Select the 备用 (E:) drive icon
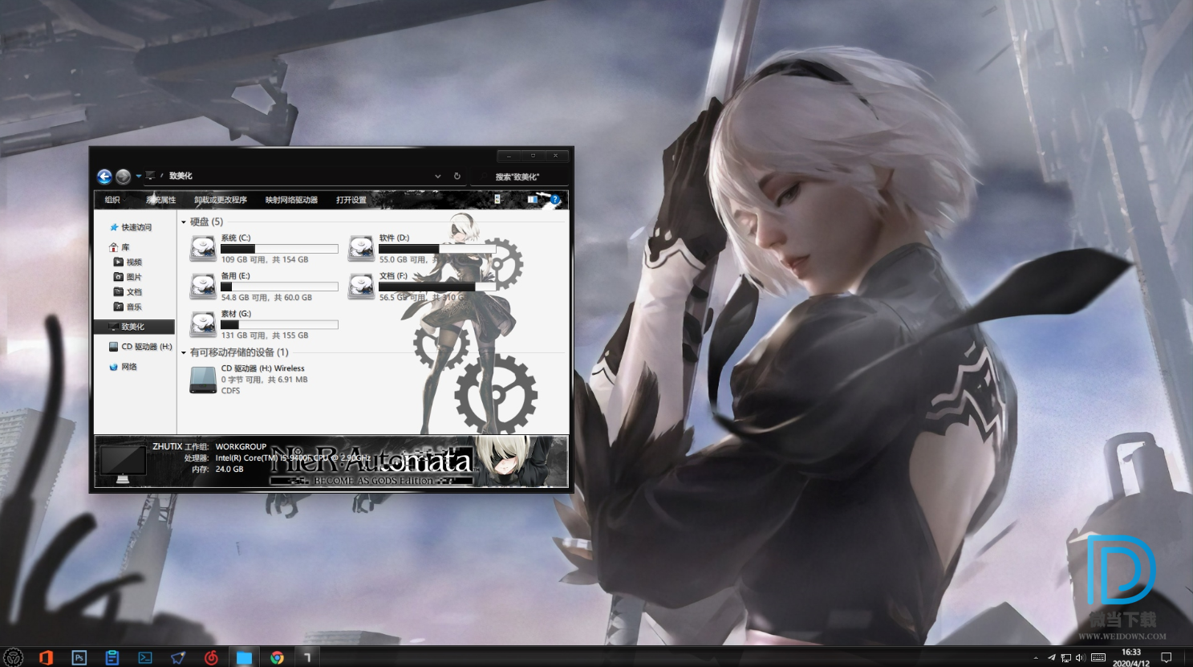Viewport: 1193px width, 667px height. (202, 286)
